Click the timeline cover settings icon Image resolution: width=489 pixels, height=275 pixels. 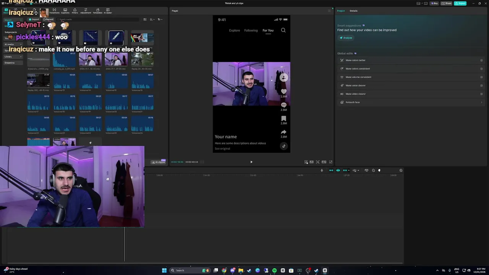(366, 170)
